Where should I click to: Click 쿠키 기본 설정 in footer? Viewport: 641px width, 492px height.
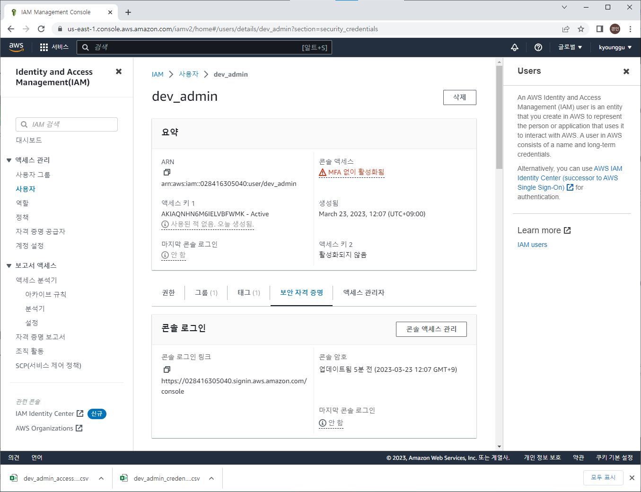(x=614, y=457)
